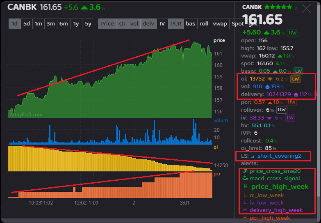The image size is (321, 223).
Task: Click the green HW badge beside price change
Action: [292, 33]
